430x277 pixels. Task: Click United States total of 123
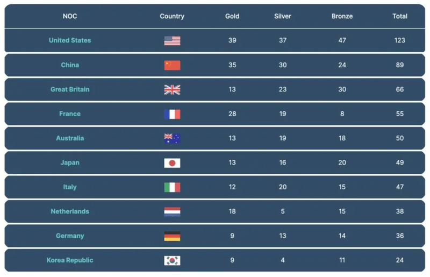400,40
